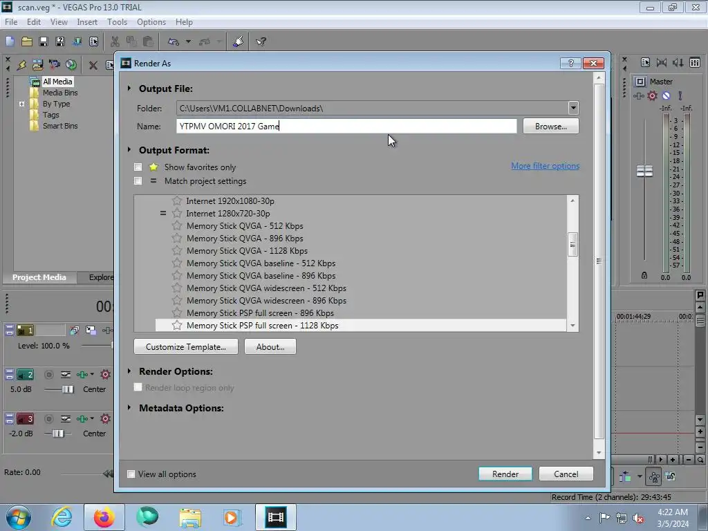This screenshot has height=531, width=708.
Task: Open the Tools menu
Action: pos(117,22)
